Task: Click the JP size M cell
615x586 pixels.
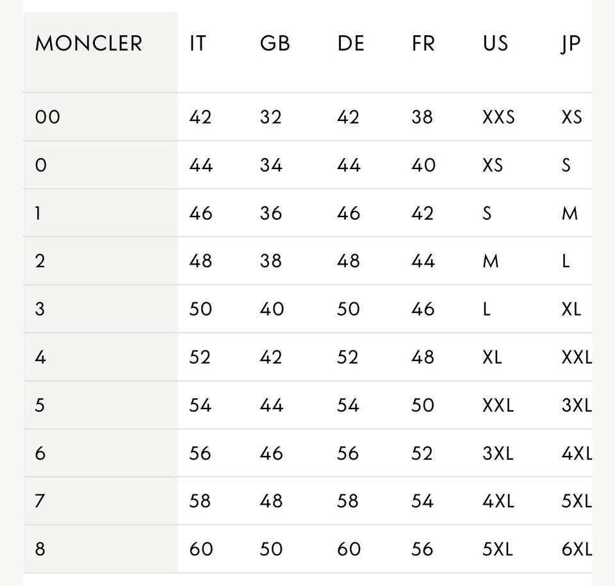Action: [570, 213]
